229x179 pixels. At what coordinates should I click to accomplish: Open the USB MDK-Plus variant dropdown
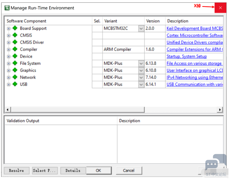click(x=141, y=84)
